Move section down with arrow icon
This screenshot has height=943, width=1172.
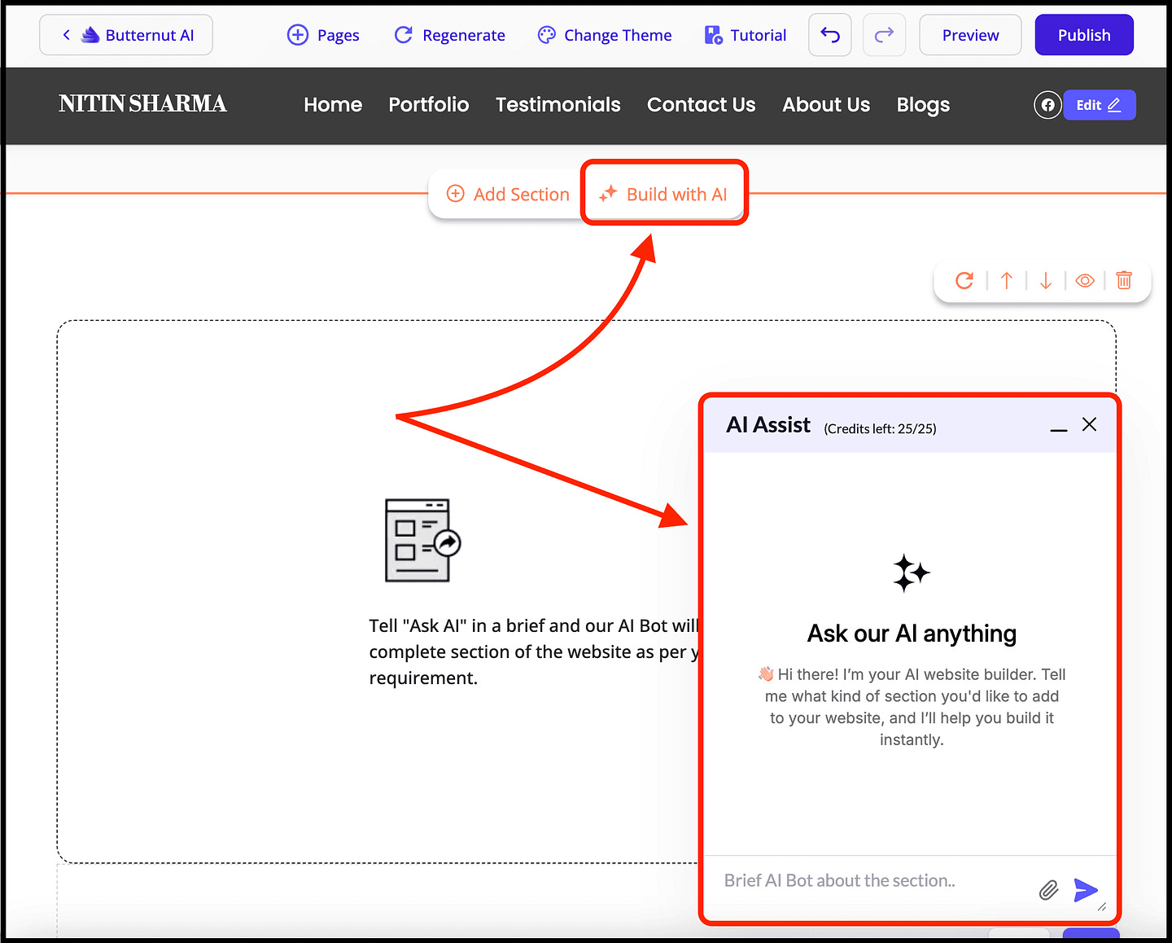click(1046, 281)
